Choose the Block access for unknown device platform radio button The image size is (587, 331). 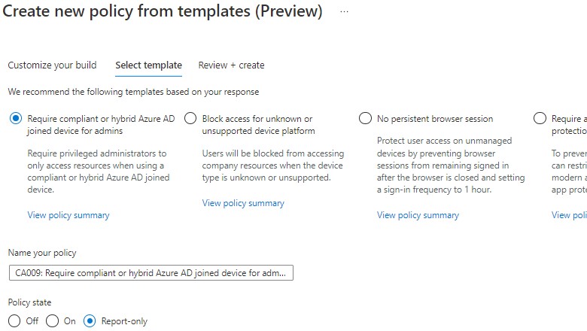tap(190, 119)
